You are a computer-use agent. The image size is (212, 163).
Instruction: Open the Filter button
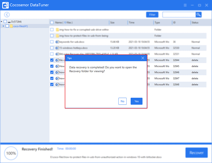pyautogui.click(x=152, y=15)
